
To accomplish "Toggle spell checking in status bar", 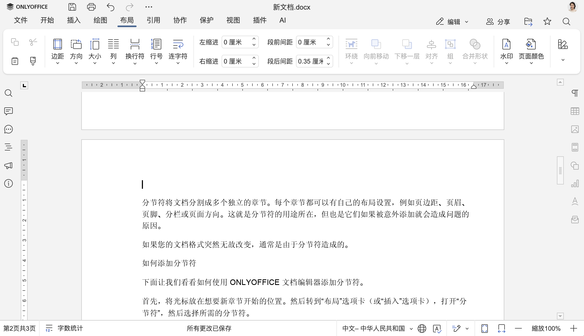I will point(437,328).
